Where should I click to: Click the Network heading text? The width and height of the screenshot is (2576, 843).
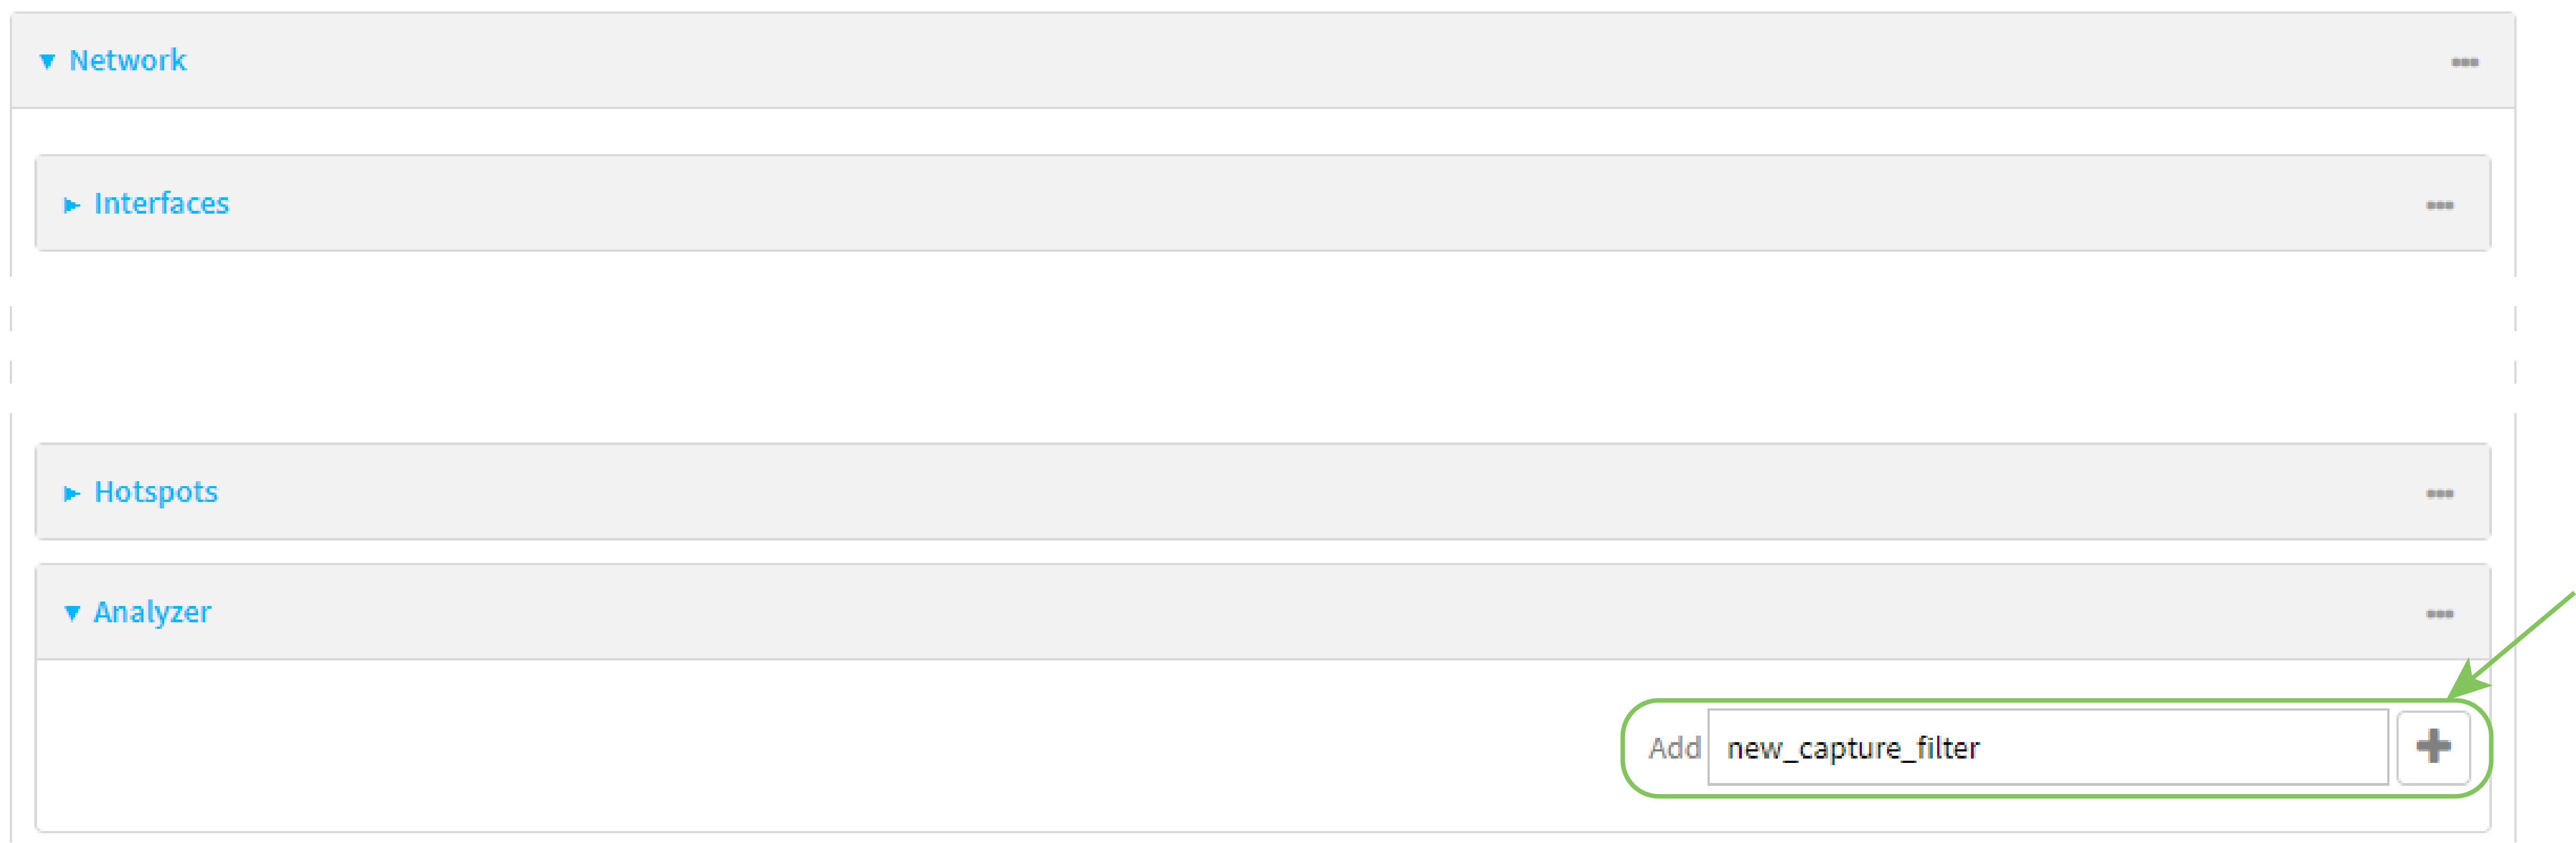click(x=127, y=61)
